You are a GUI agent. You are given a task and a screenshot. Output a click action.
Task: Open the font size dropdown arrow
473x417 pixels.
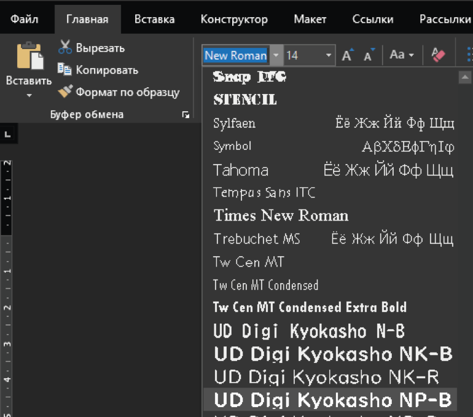coord(329,55)
